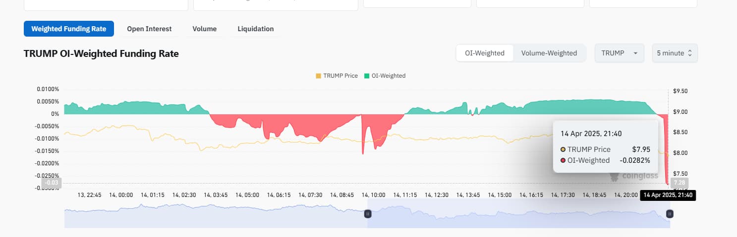This screenshot has width=737, height=237.
Task: Click the tooltip date 14 Apr 2025, 21:40
Action: click(x=591, y=133)
